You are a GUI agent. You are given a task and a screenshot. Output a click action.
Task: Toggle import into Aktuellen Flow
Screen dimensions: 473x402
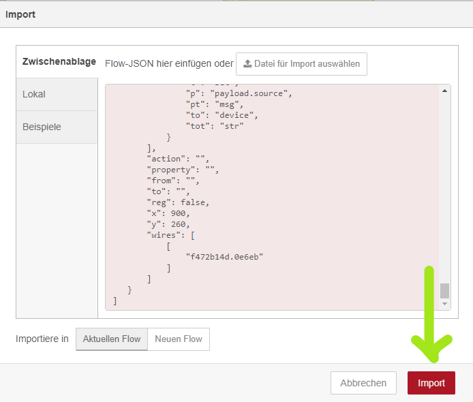[112, 339]
